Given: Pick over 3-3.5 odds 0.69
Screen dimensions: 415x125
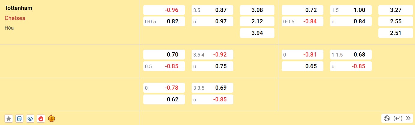Looking at the screenshot, I should point(212,88).
